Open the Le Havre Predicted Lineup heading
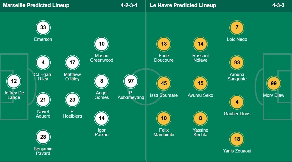 pos(183,5)
